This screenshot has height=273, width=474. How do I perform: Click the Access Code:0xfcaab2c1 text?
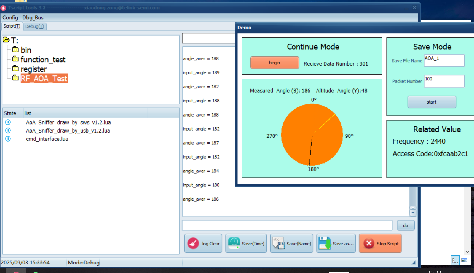[x=430, y=154]
